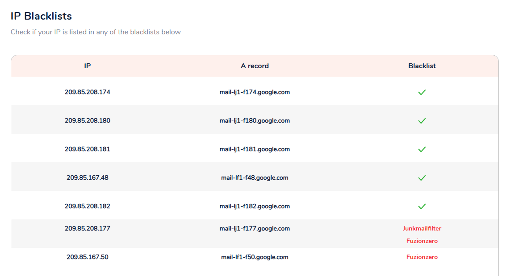Click the mail-lf1-f50.google.com record
510x276 pixels.
255,257
